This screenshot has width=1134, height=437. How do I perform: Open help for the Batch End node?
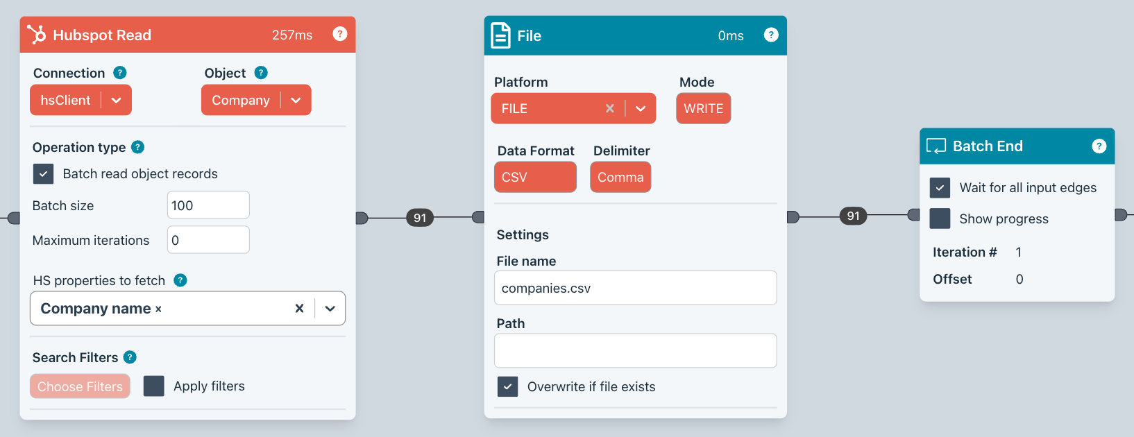tap(1099, 146)
